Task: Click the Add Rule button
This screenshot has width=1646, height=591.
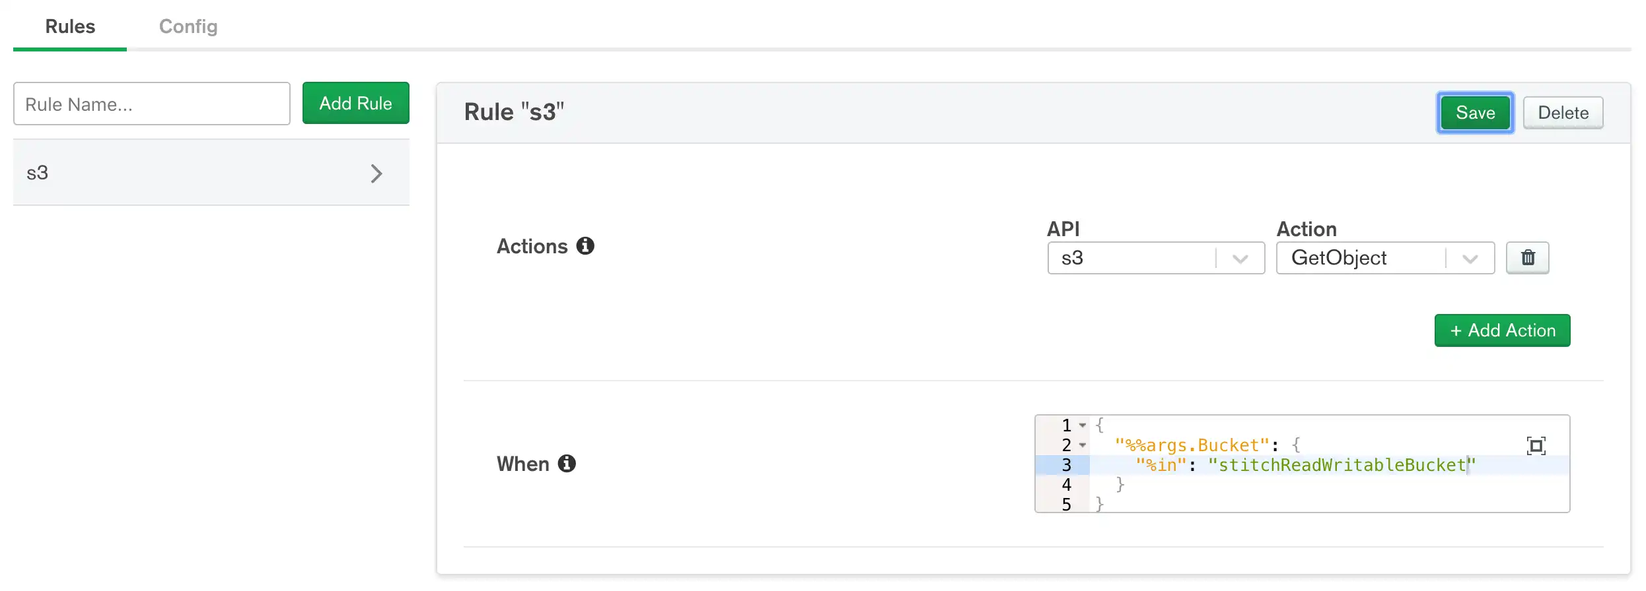Action: coord(355,103)
